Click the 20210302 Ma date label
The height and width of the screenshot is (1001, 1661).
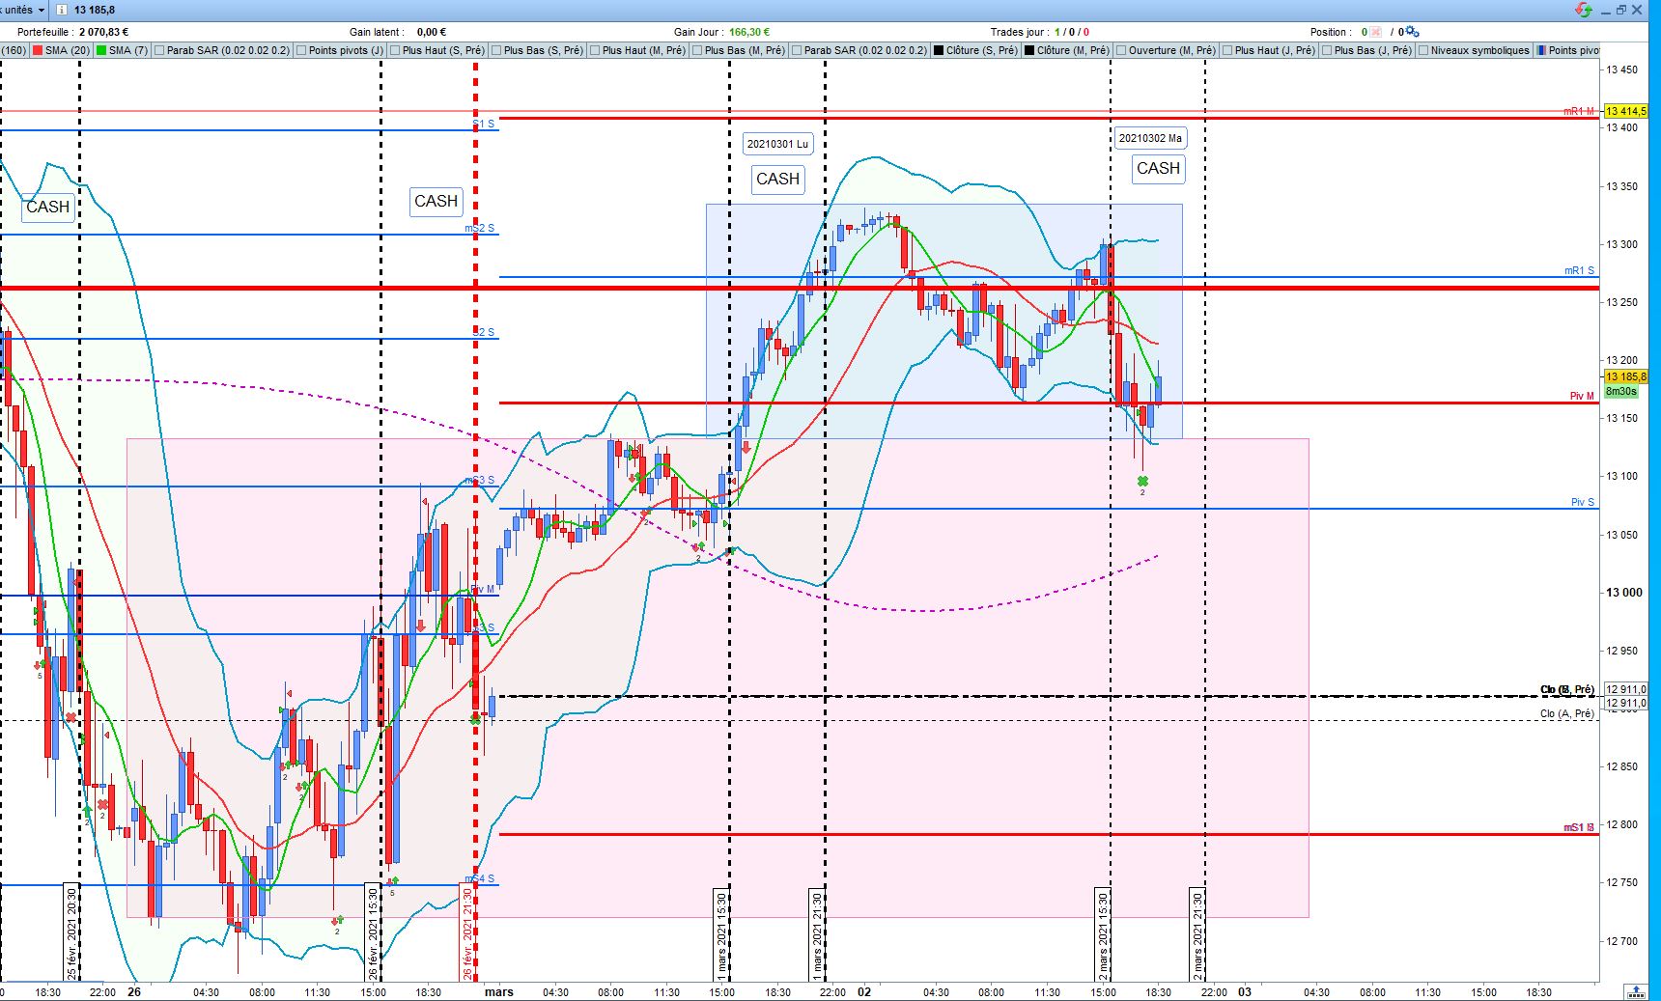[1150, 138]
